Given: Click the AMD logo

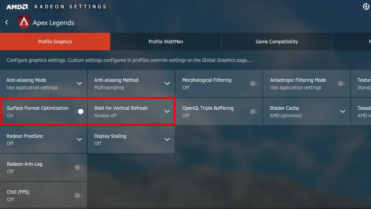Looking at the screenshot, I should coord(17,7).
